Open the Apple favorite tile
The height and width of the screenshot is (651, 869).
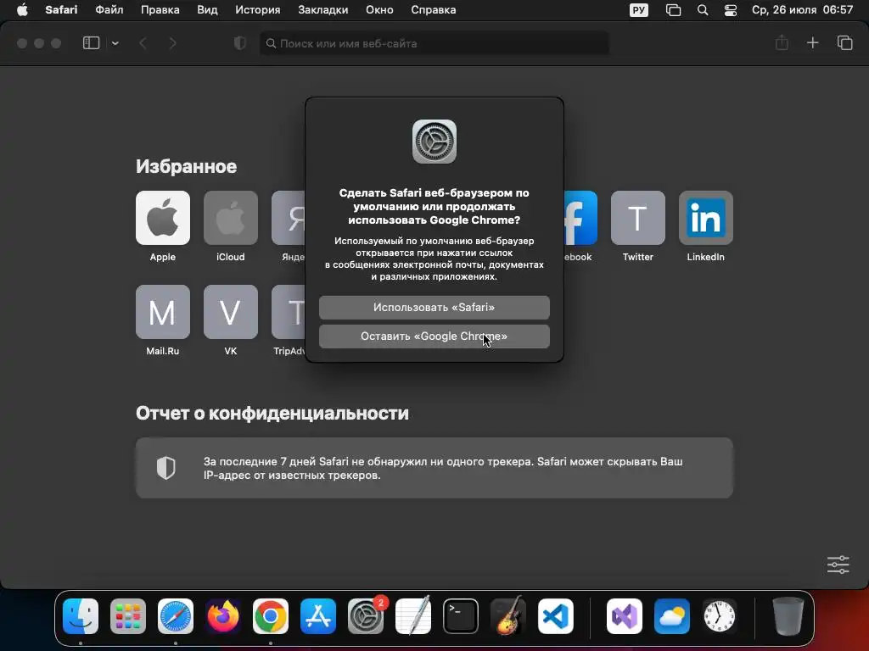click(162, 218)
